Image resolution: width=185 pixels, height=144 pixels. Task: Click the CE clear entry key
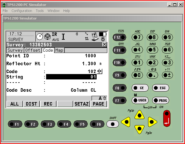pos(140,88)
